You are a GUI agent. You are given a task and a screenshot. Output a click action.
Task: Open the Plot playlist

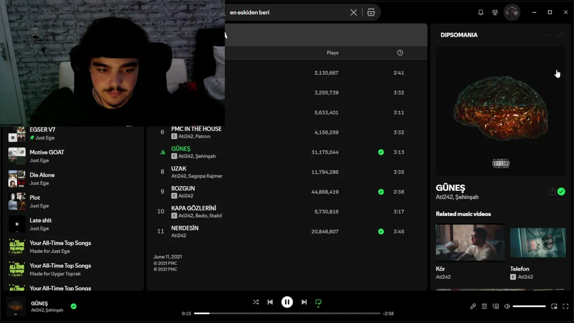(x=73, y=201)
